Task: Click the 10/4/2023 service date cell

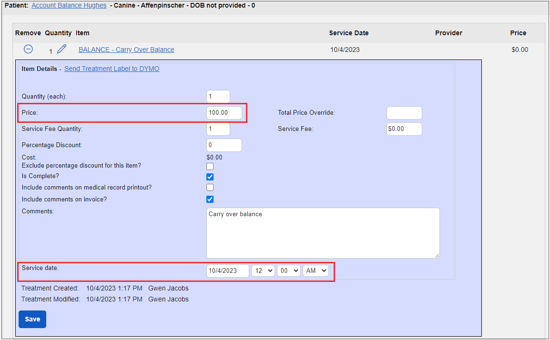Action: point(345,50)
